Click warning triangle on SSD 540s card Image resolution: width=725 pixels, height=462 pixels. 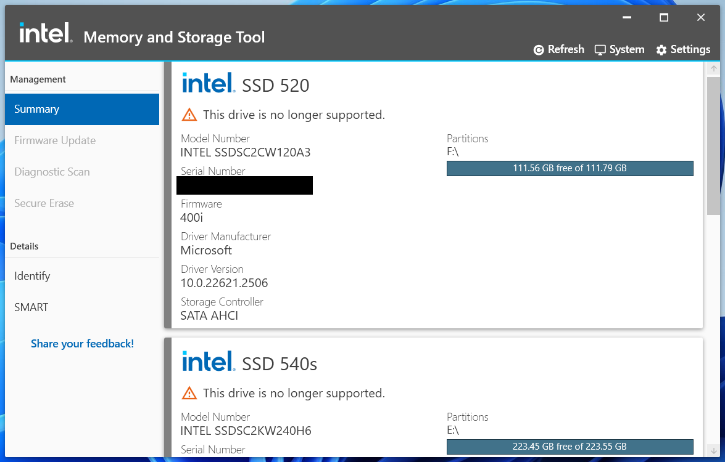pyautogui.click(x=189, y=393)
